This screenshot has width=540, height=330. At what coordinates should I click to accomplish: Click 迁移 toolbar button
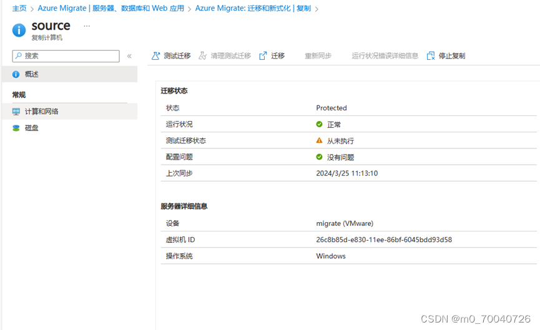(x=272, y=56)
